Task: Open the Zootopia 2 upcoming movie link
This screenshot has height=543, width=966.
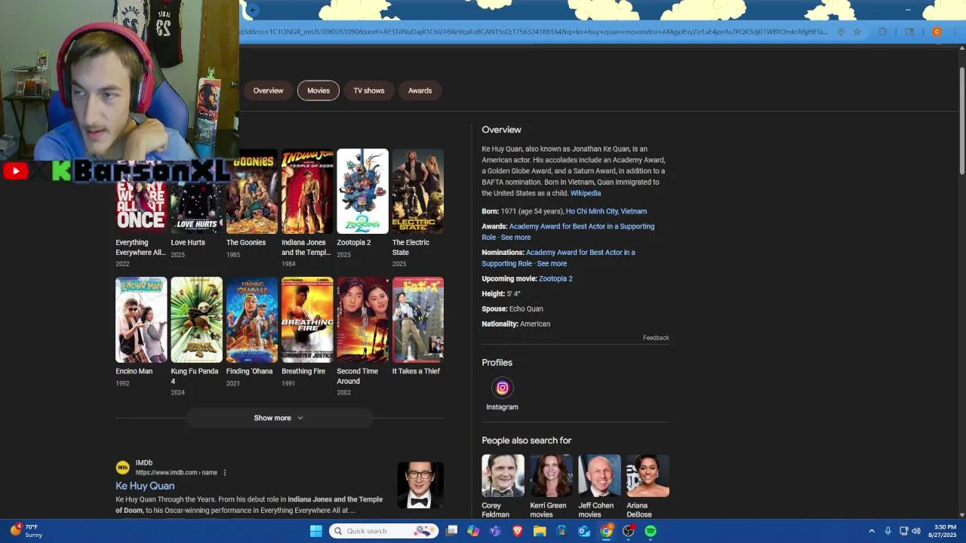Action: (x=555, y=278)
